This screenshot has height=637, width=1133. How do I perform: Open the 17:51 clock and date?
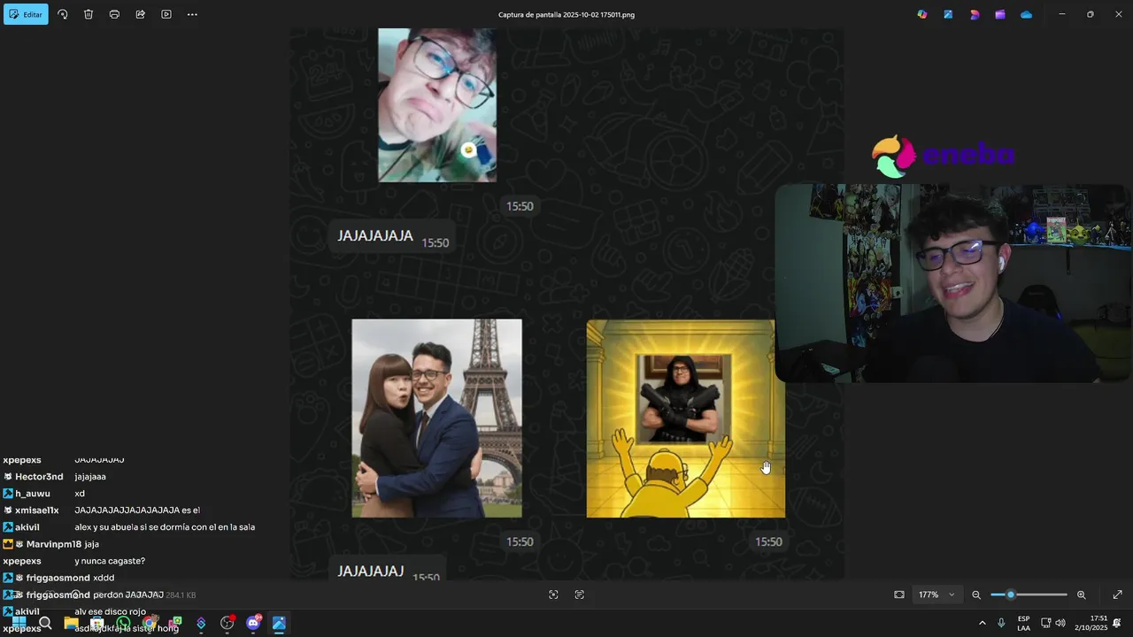coord(1091,623)
